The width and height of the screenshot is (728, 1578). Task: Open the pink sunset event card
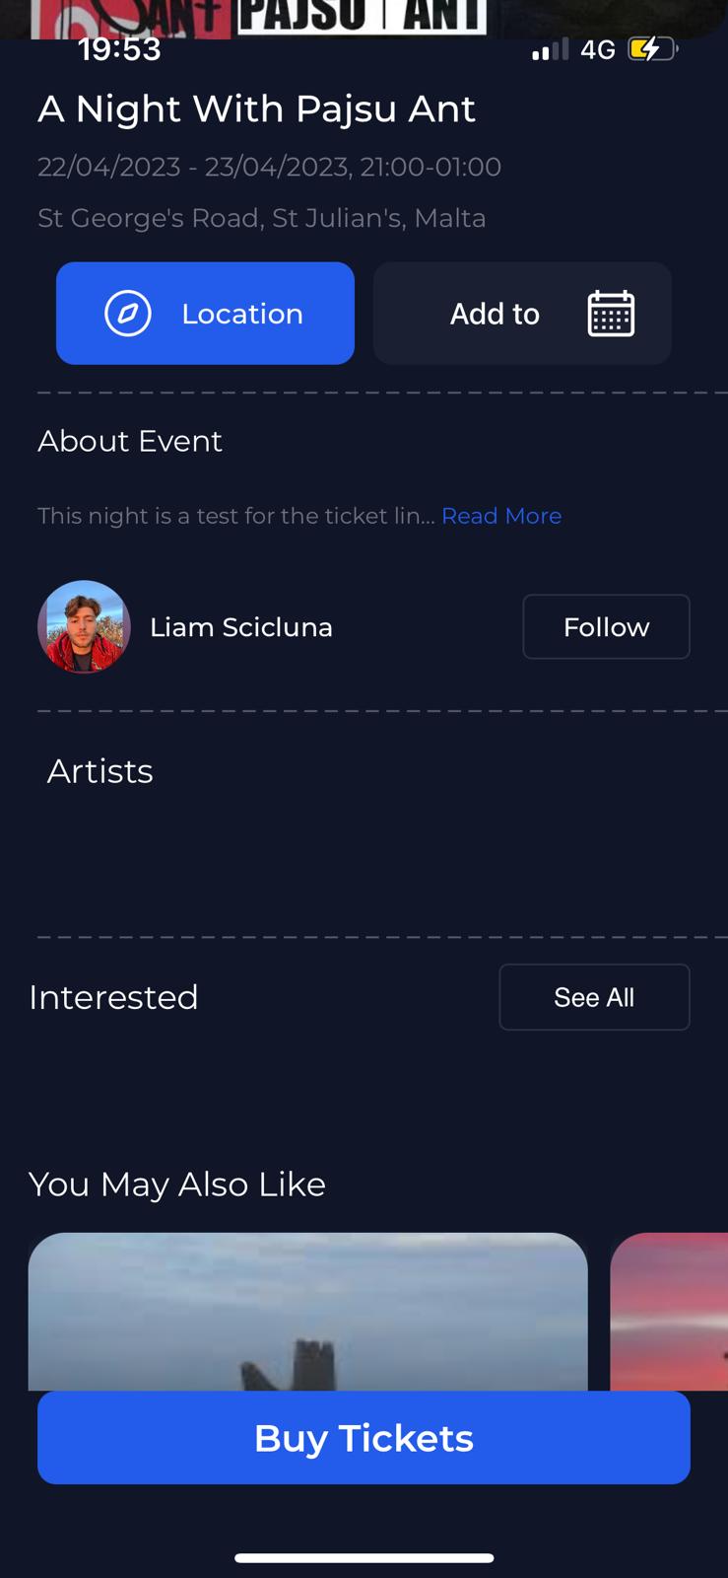pyautogui.click(x=670, y=1312)
